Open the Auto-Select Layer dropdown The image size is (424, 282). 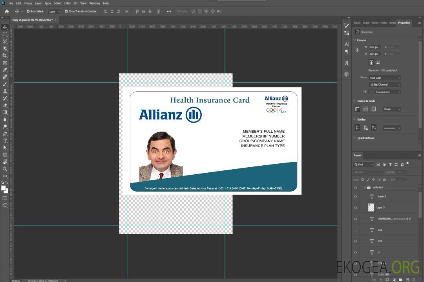click(54, 12)
